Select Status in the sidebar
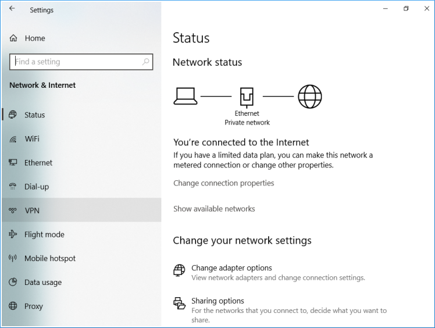Image resolution: width=435 pixels, height=328 pixels. click(34, 115)
